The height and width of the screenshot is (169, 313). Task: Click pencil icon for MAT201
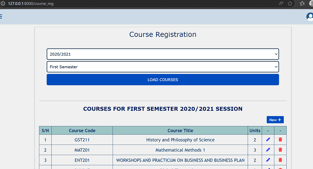pos(268,150)
